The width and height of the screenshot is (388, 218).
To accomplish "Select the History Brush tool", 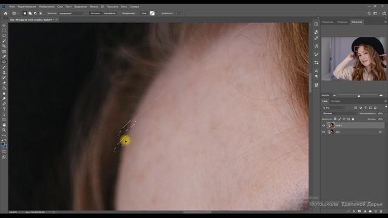I will tap(4, 78).
